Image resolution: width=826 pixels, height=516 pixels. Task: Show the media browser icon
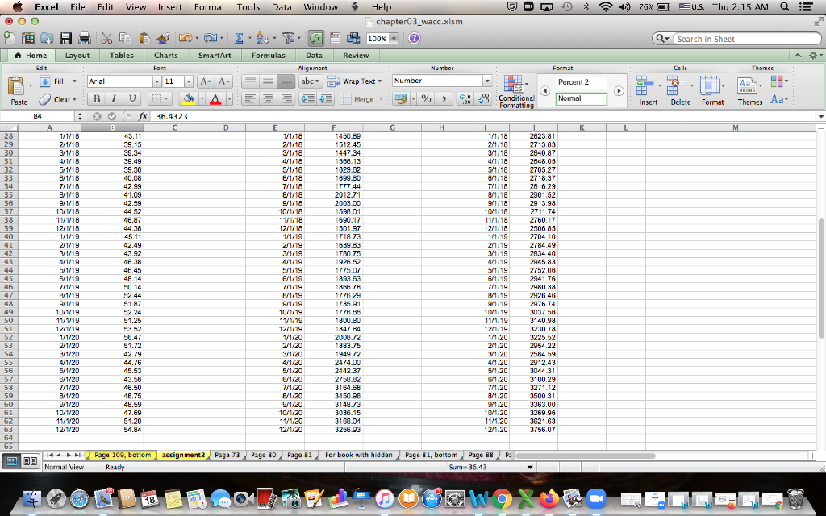pyautogui.click(x=353, y=38)
